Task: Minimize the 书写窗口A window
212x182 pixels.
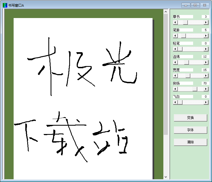Action: click(186, 5)
